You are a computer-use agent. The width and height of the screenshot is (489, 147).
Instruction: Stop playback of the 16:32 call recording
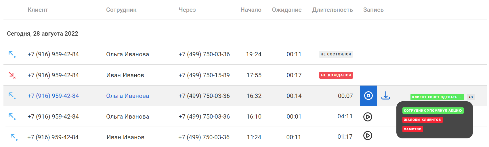[368, 96]
